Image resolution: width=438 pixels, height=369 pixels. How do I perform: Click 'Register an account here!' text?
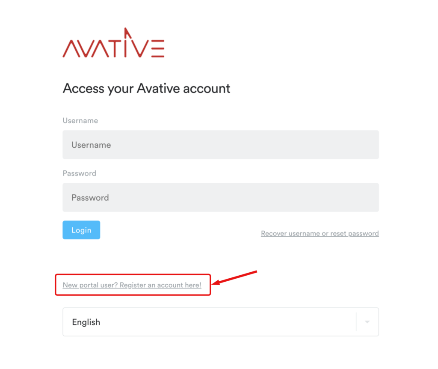point(160,285)
